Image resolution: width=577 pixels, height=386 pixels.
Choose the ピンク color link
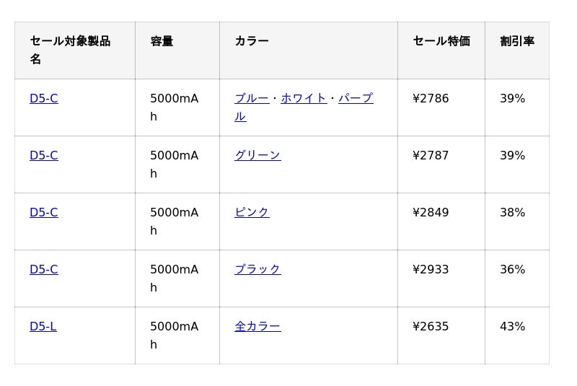252,213
